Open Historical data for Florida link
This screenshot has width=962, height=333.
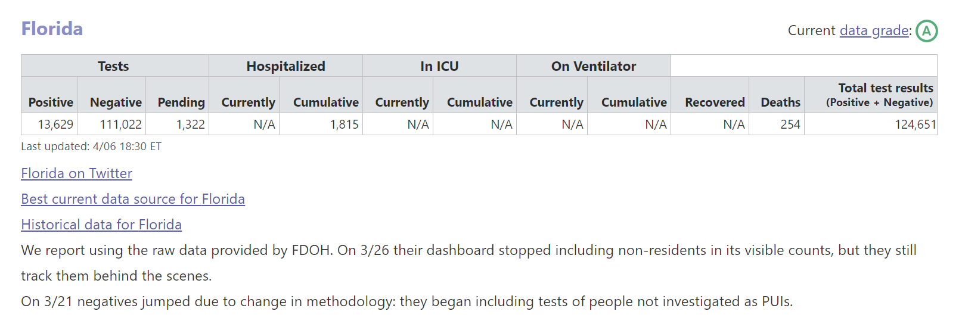point(101,225)
